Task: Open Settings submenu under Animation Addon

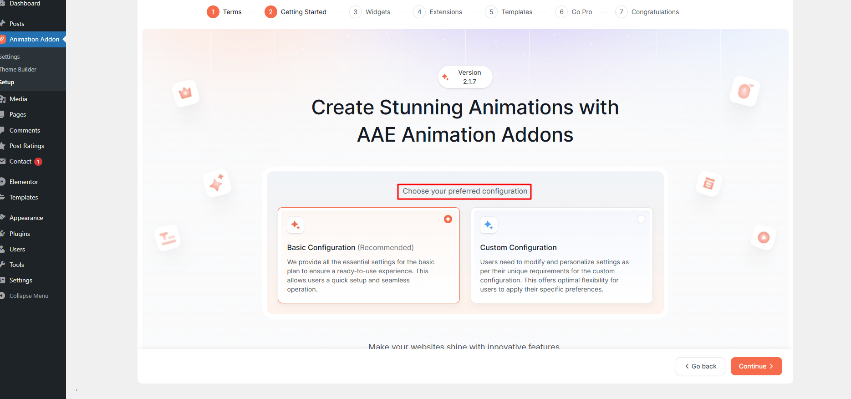Action: [x=10, y=56]
